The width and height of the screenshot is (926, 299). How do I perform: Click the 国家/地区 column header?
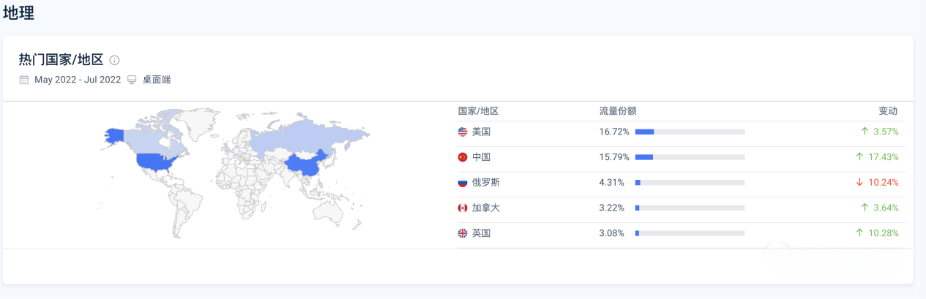[478, 111]
